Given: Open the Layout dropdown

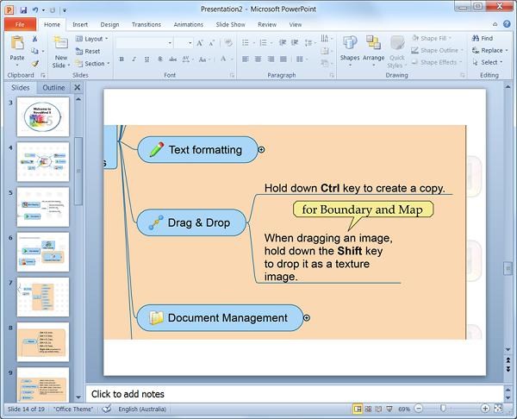Looking at the screenshot, I should [91, 39].
